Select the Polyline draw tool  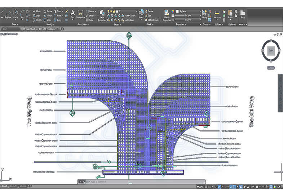point(8,14)
